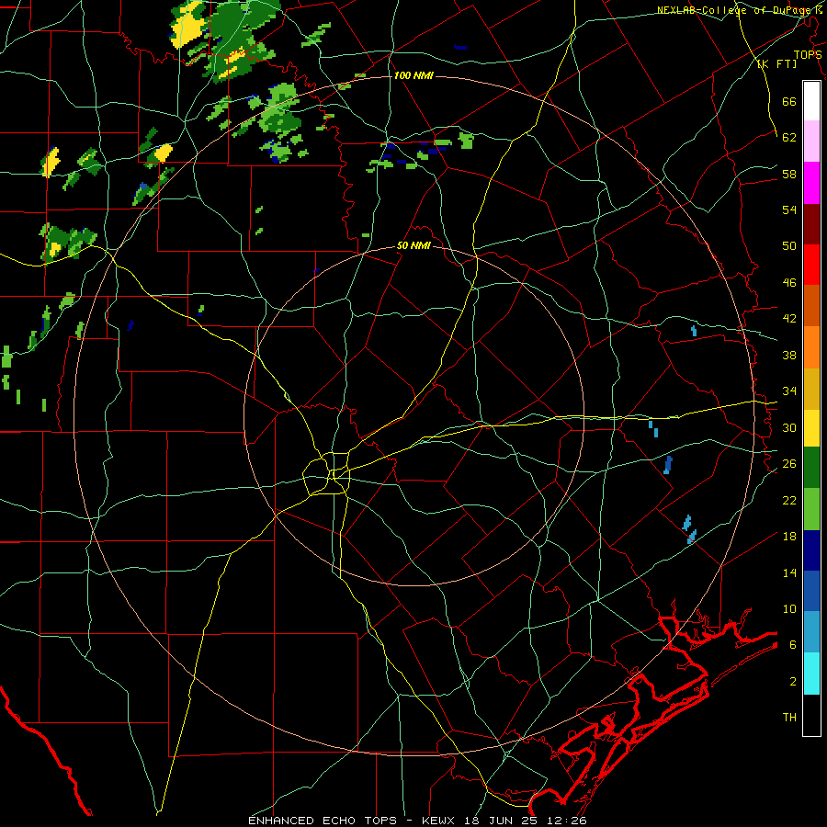Click the "58" legend value
Image resolution: width=827 pixels, height=827 pixels.
789,174
